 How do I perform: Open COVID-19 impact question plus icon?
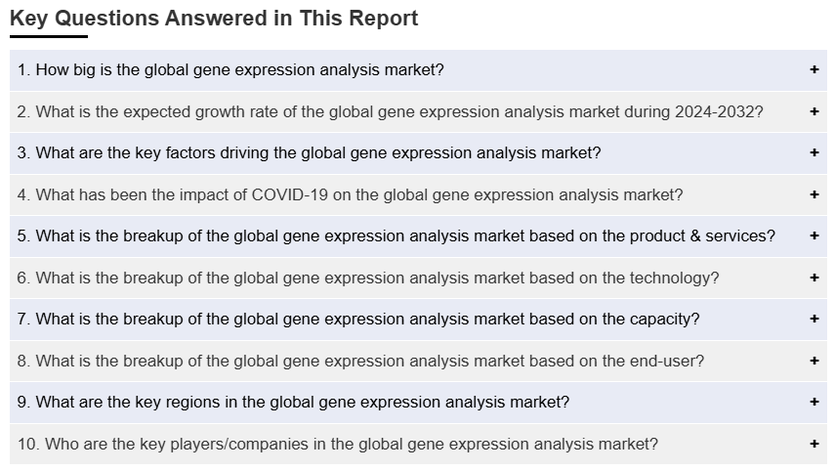[813, 194]
